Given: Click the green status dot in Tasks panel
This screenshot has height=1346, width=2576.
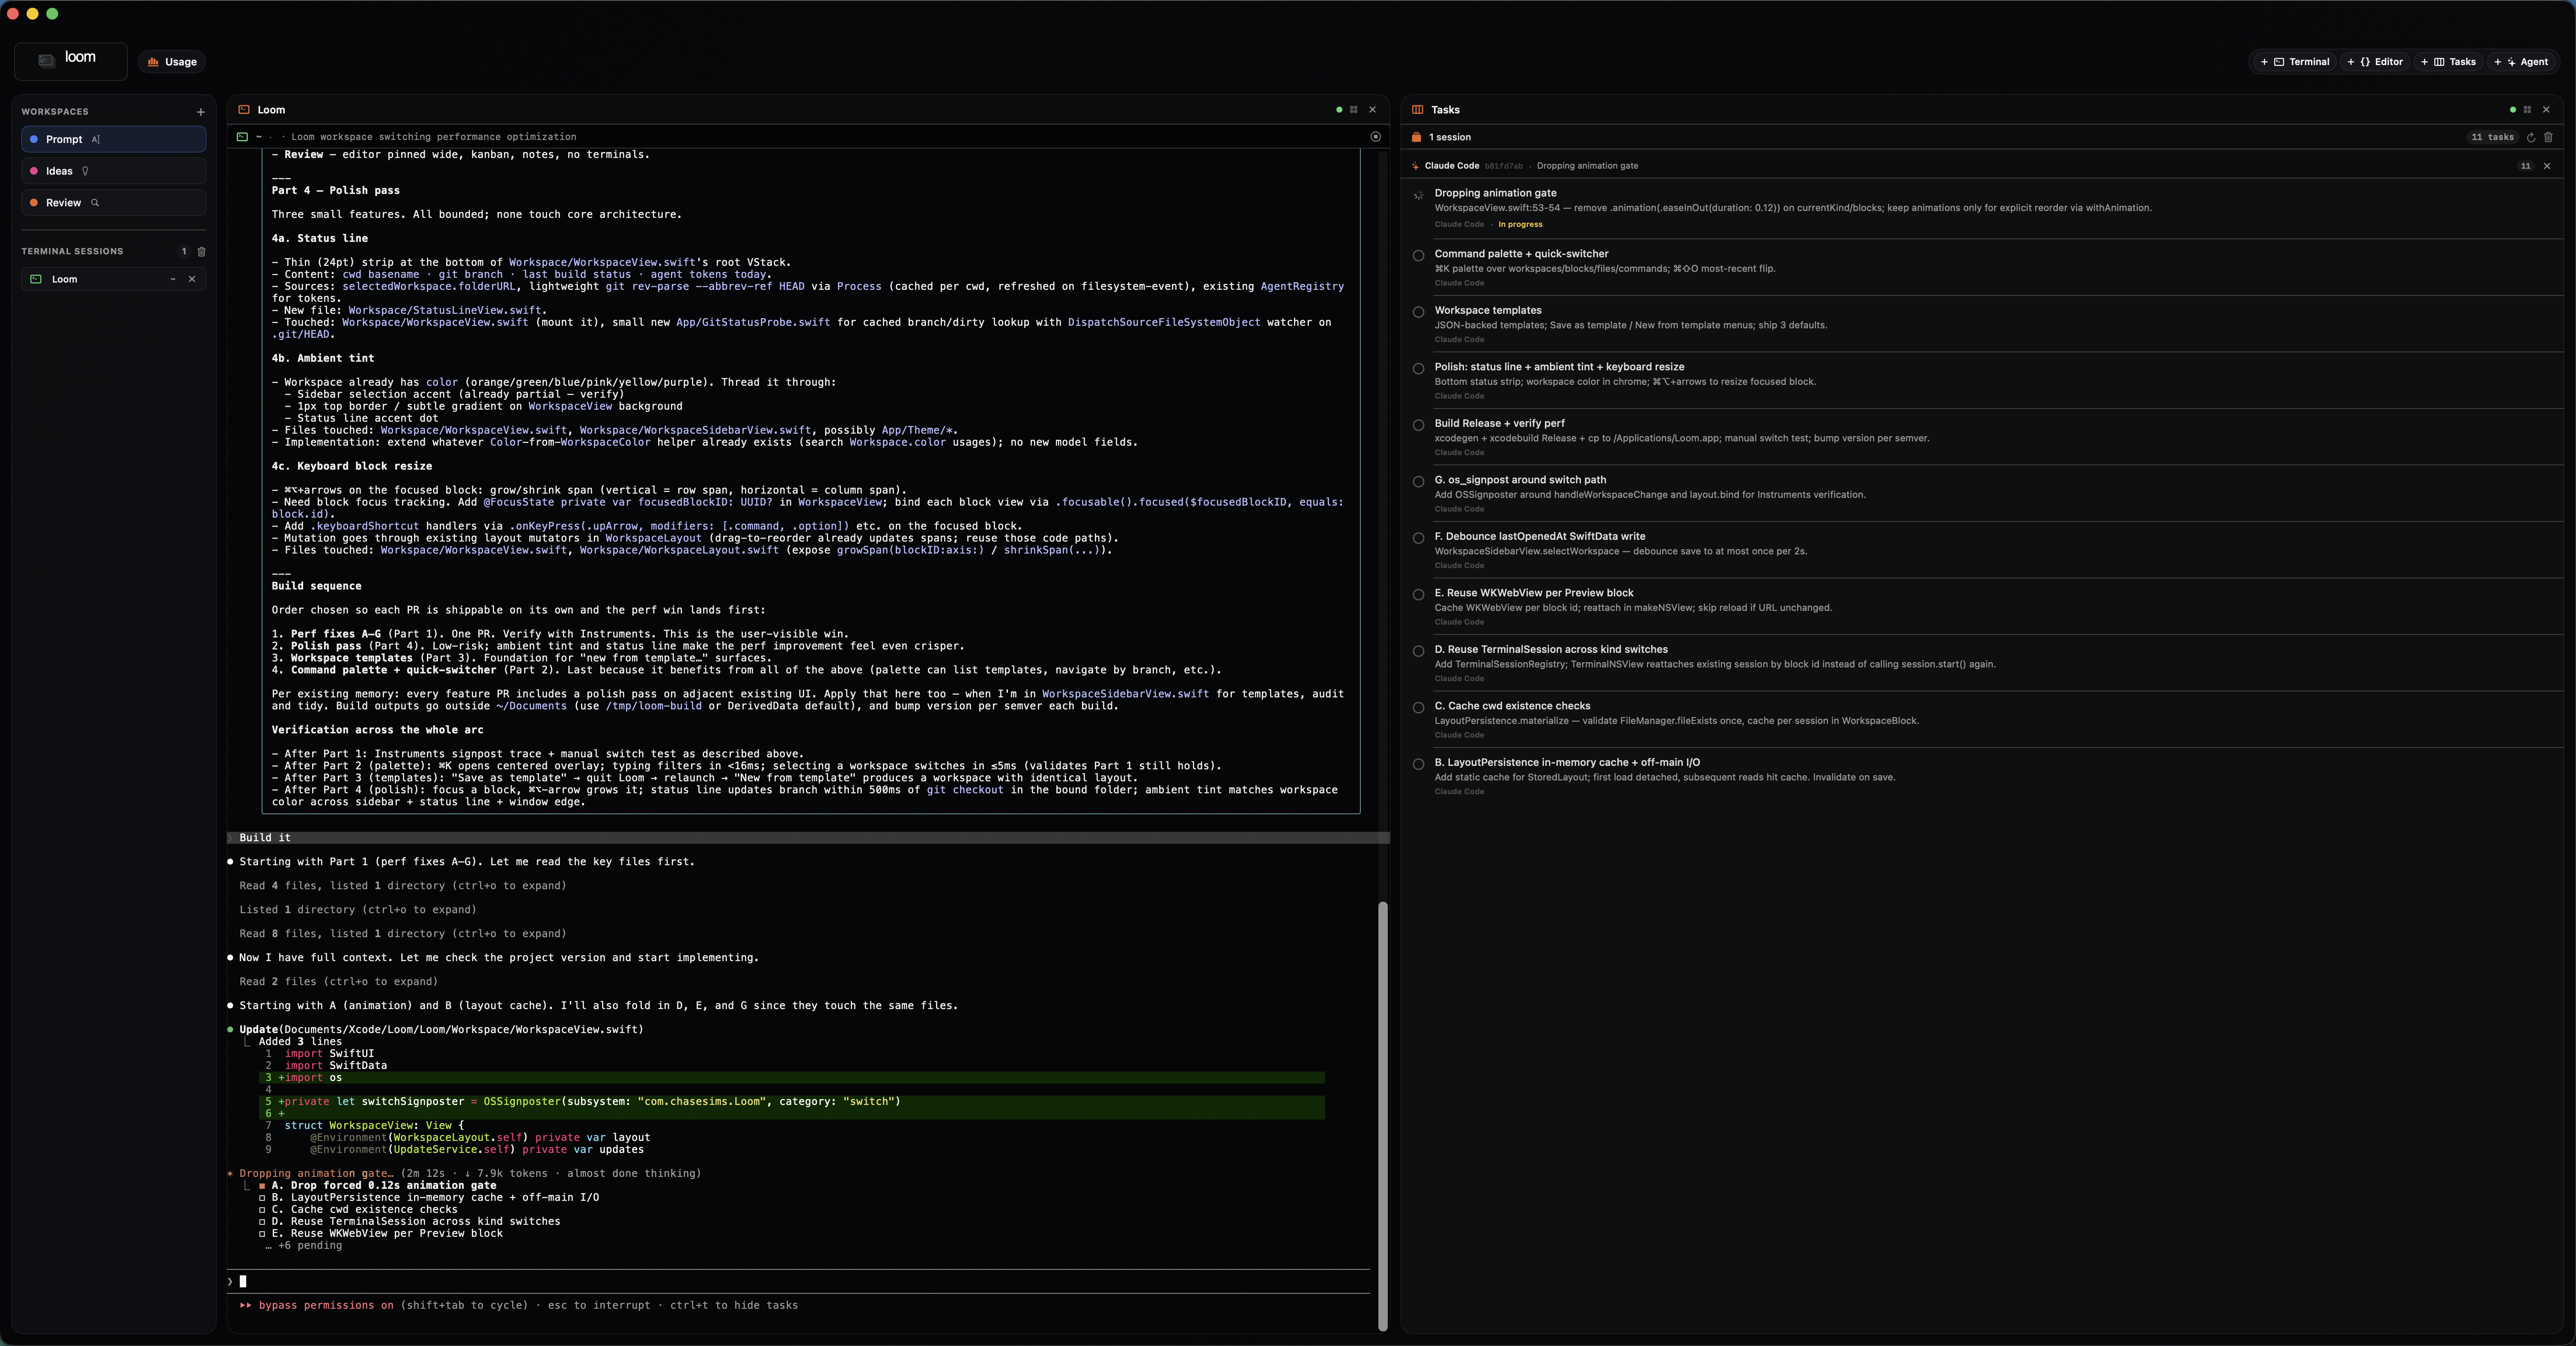Looking at the screenshot, I should (x=2513, y=110).
